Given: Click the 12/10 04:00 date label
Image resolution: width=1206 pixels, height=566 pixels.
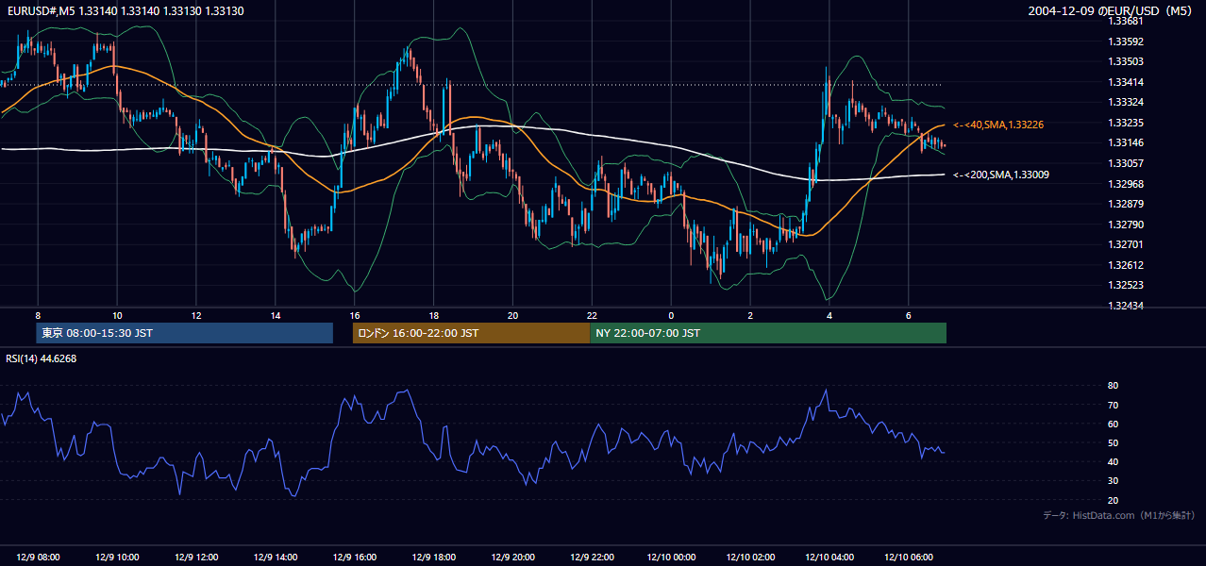Looking at the screenshot, I should pos(829,557).
